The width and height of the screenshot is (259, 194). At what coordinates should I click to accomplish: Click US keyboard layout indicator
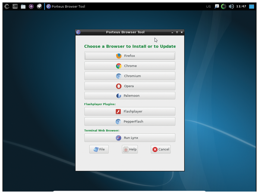pyautogui.click(x=208, y=6)
